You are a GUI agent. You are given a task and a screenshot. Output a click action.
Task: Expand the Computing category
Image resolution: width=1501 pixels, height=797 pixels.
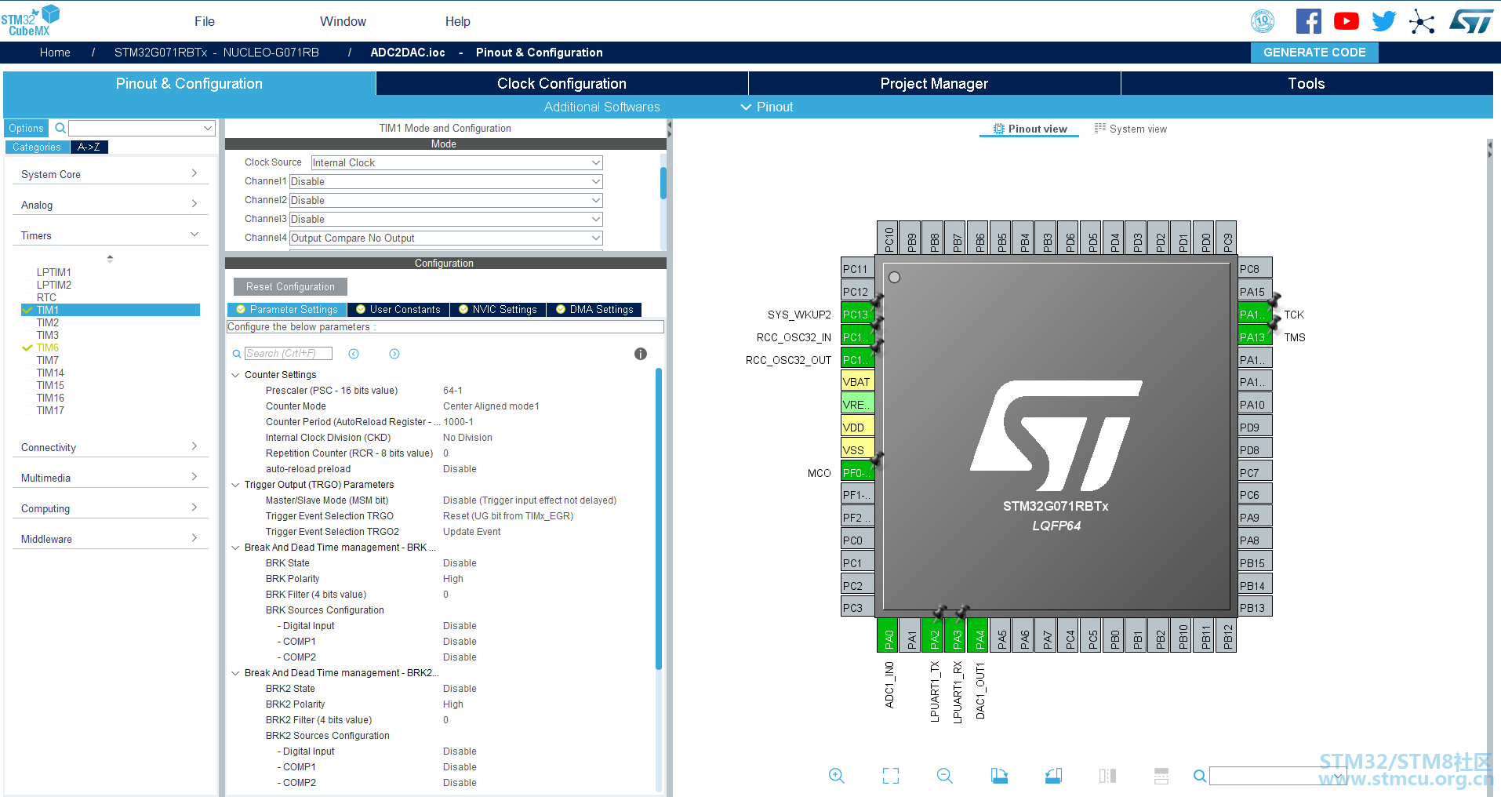[110, 508]
